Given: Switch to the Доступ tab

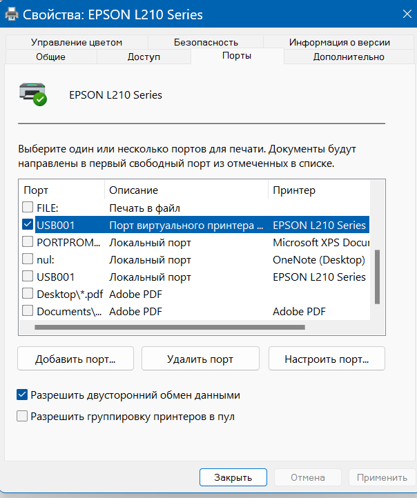Looking at the screenshot, I should click(x=144, y=57).
